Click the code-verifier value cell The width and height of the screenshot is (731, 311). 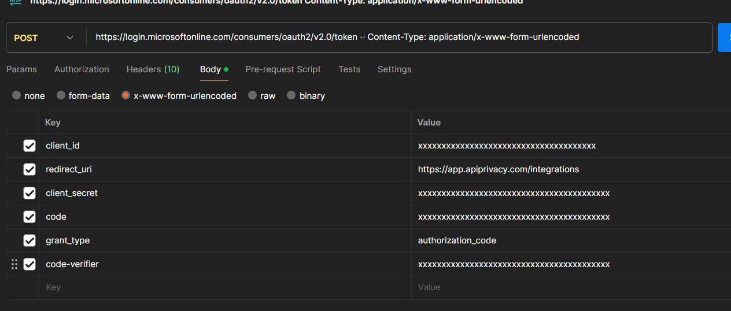pos(571,264)
